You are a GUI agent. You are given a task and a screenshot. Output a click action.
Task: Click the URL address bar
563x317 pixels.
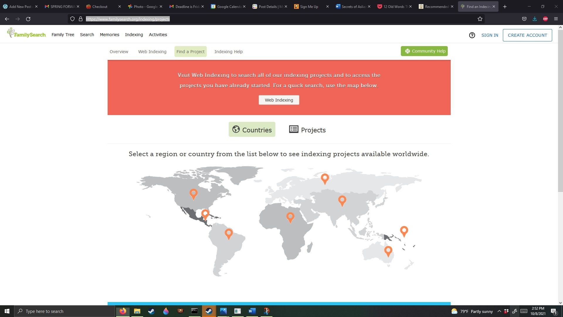(x=276, y=19)
